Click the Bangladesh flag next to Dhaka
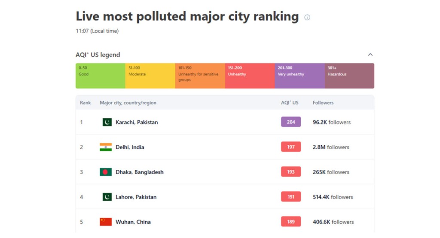440x238 pixels. (106, 172)
